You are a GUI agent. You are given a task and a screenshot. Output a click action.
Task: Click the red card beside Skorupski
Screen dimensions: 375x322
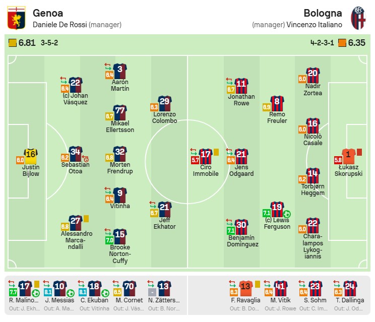pyautogui.click(x=359, y=151)
